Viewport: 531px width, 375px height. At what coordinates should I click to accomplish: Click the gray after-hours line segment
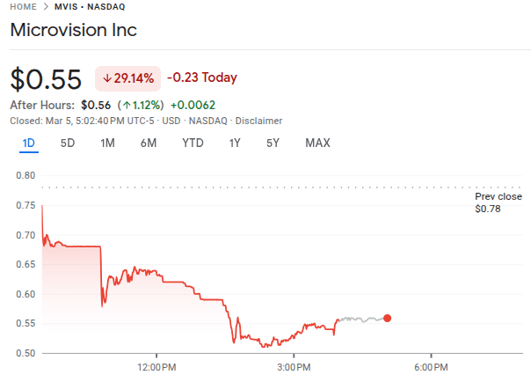(x=360, y=318)
